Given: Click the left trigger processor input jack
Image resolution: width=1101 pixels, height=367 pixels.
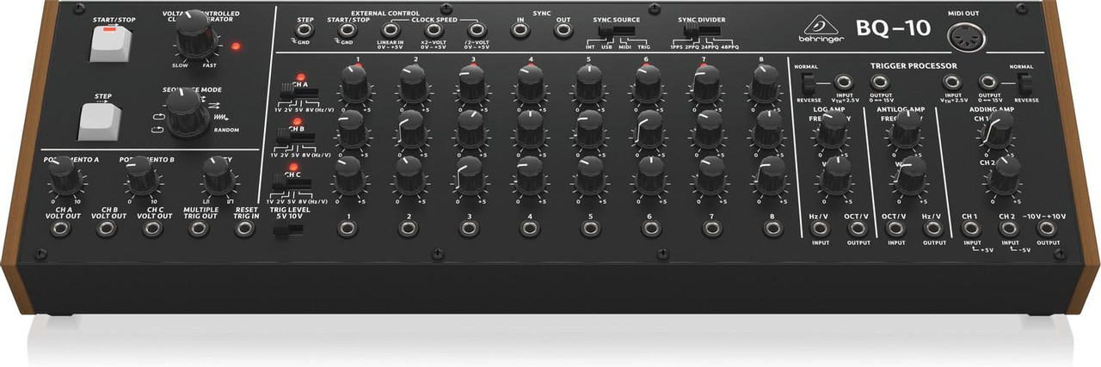Looking at the screenshot, I should tap(843, 83).
